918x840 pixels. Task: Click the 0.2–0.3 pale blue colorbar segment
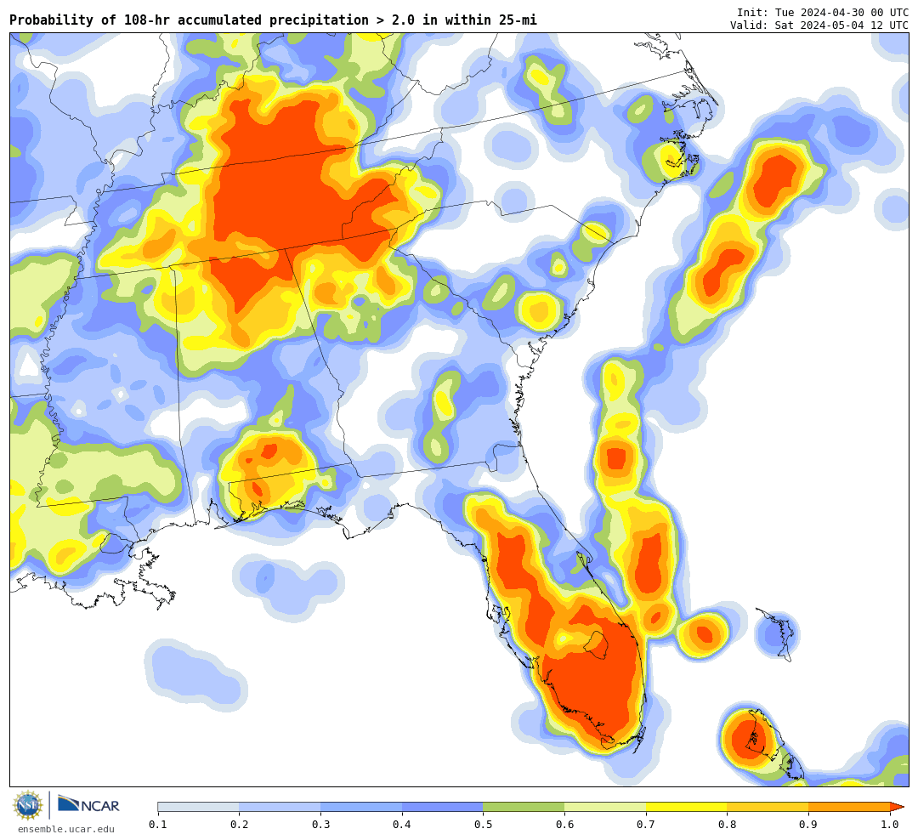point(280,807)
